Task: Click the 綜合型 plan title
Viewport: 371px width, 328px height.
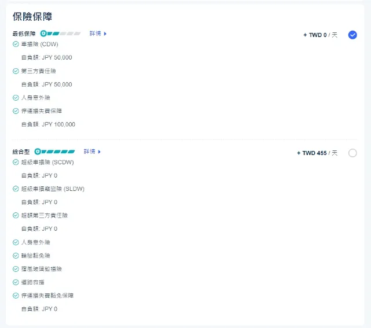Action: [21, 152]
